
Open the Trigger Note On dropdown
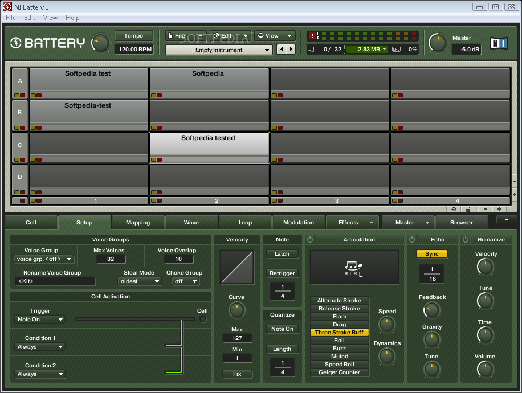click(x=40, y=320)
